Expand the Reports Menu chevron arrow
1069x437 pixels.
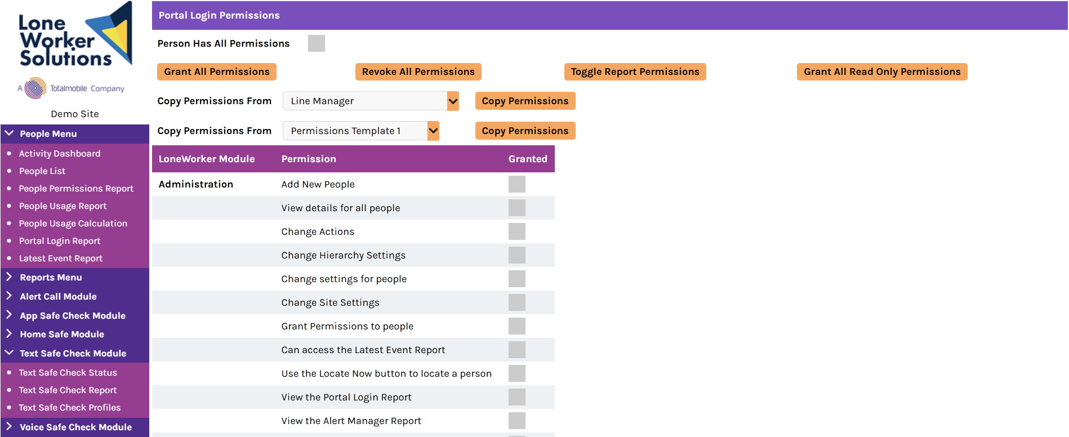9,277
